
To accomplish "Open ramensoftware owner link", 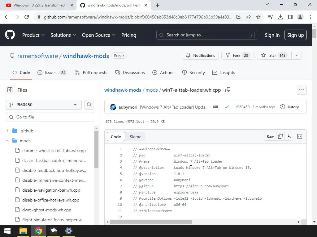I will tap(37, 56).
